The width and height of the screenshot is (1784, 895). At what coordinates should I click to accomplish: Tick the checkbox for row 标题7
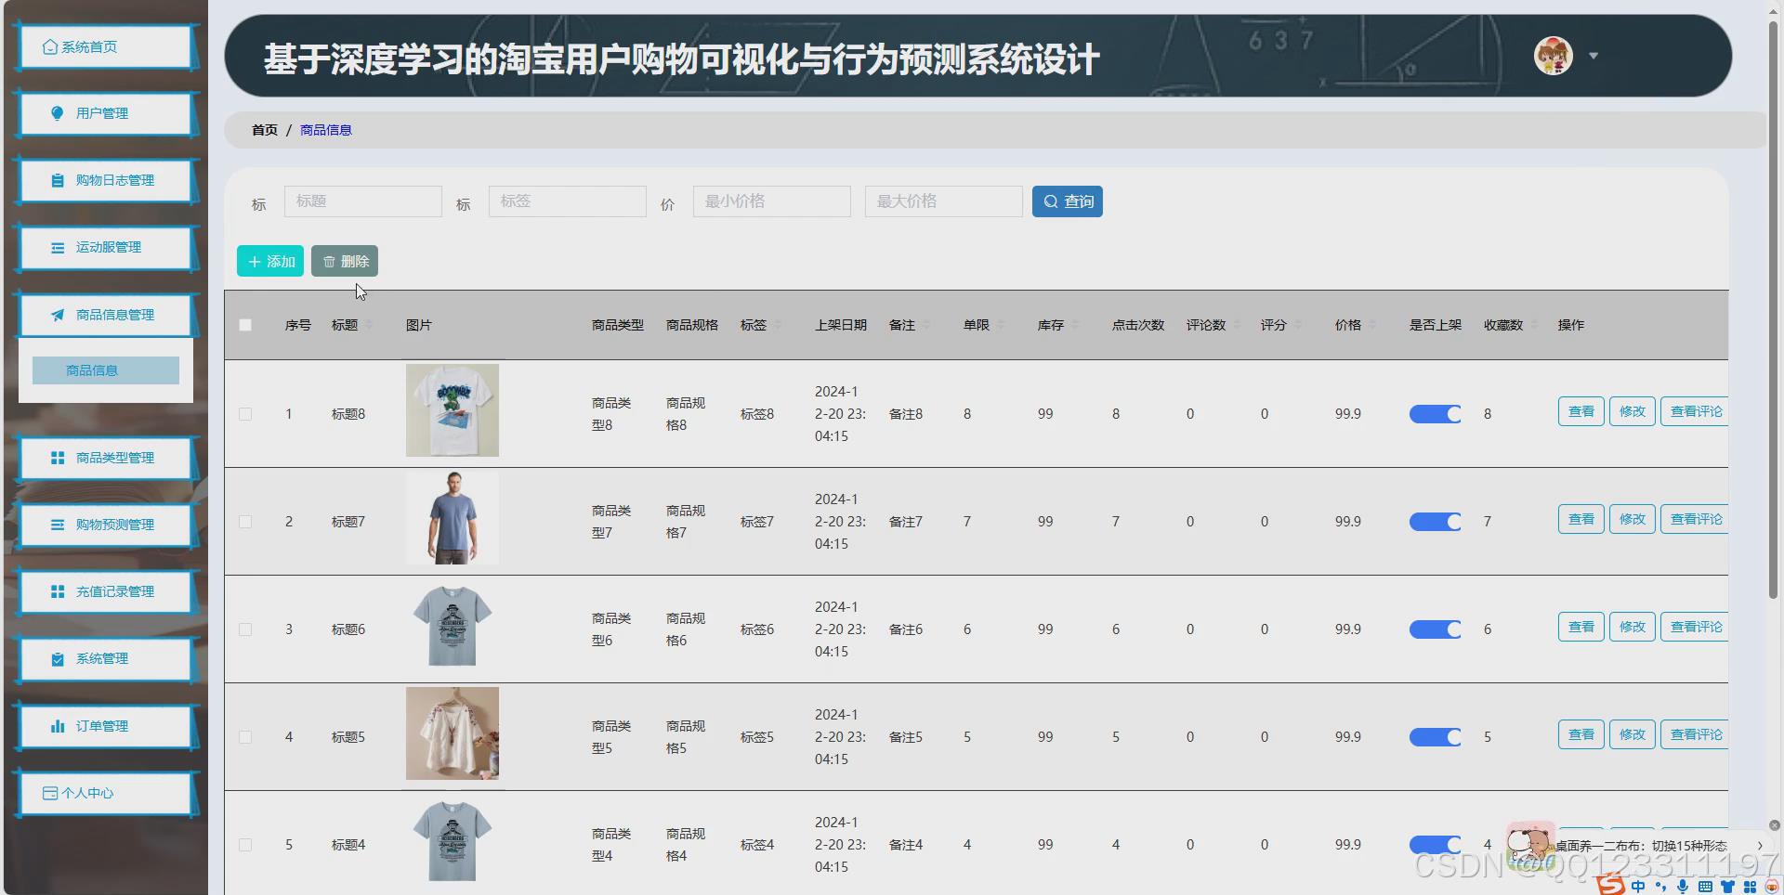coord(245,522)
